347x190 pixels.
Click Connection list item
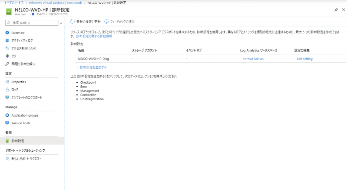point(88,95)
